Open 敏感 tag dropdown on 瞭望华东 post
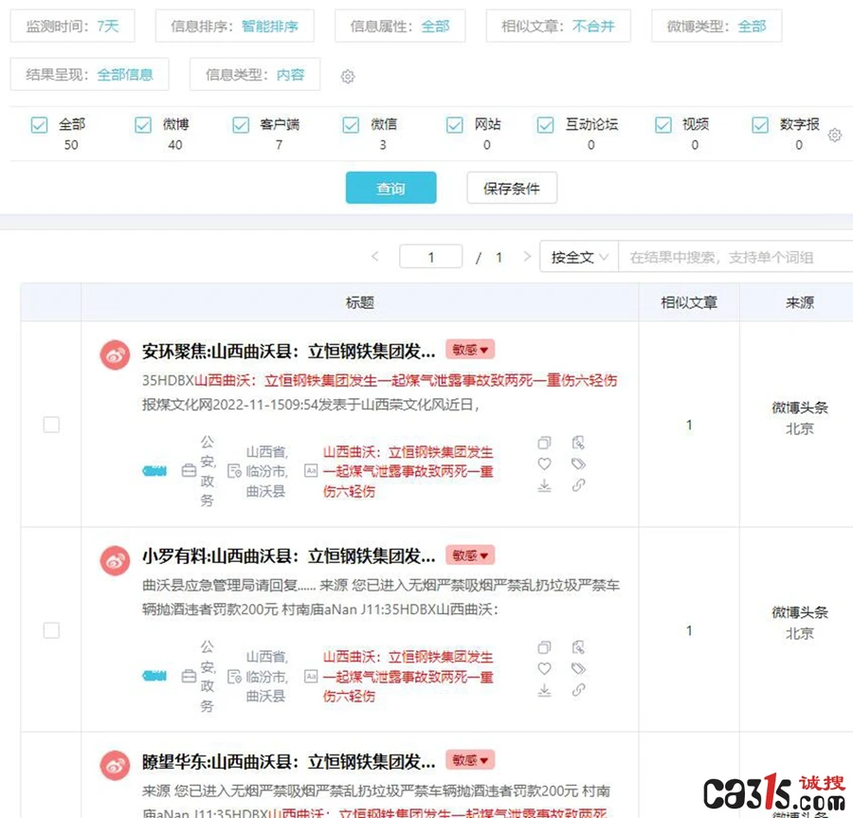853x818 pixels. 470,760
